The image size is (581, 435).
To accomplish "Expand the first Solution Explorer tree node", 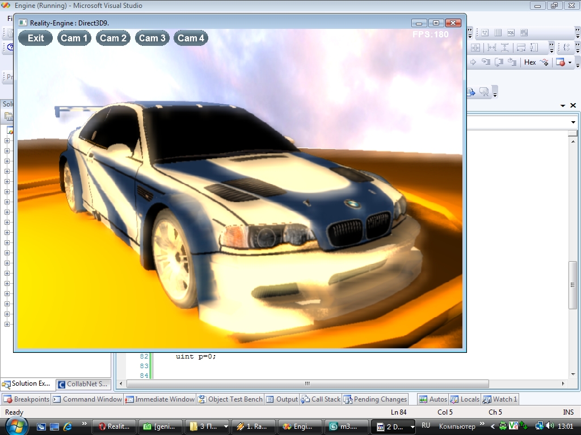I will (x=7, y=141).
